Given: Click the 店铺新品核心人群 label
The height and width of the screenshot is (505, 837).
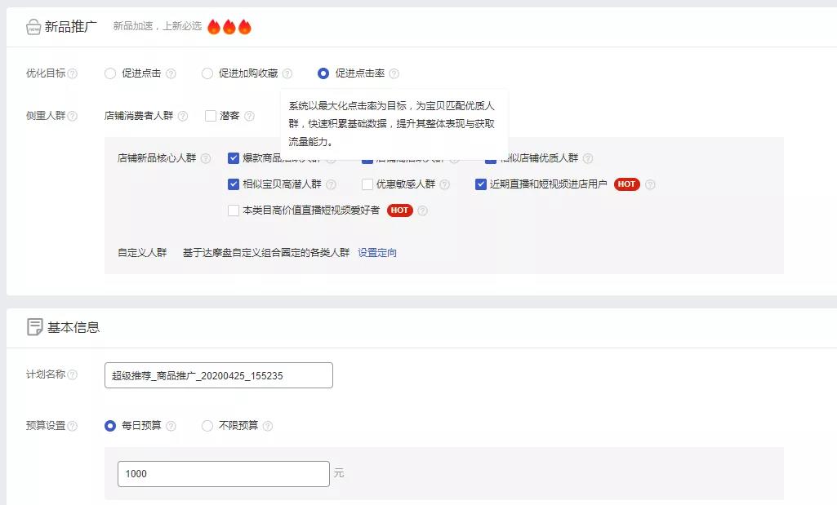Looking at the screenshot, I should coord(157,158).
